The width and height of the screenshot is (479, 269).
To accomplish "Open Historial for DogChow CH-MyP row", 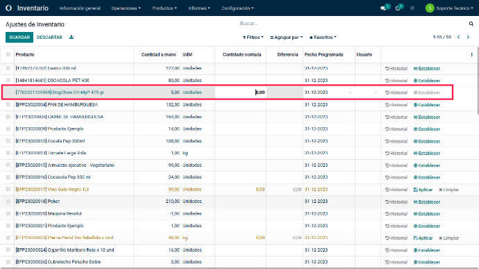I will click(396, 92).
